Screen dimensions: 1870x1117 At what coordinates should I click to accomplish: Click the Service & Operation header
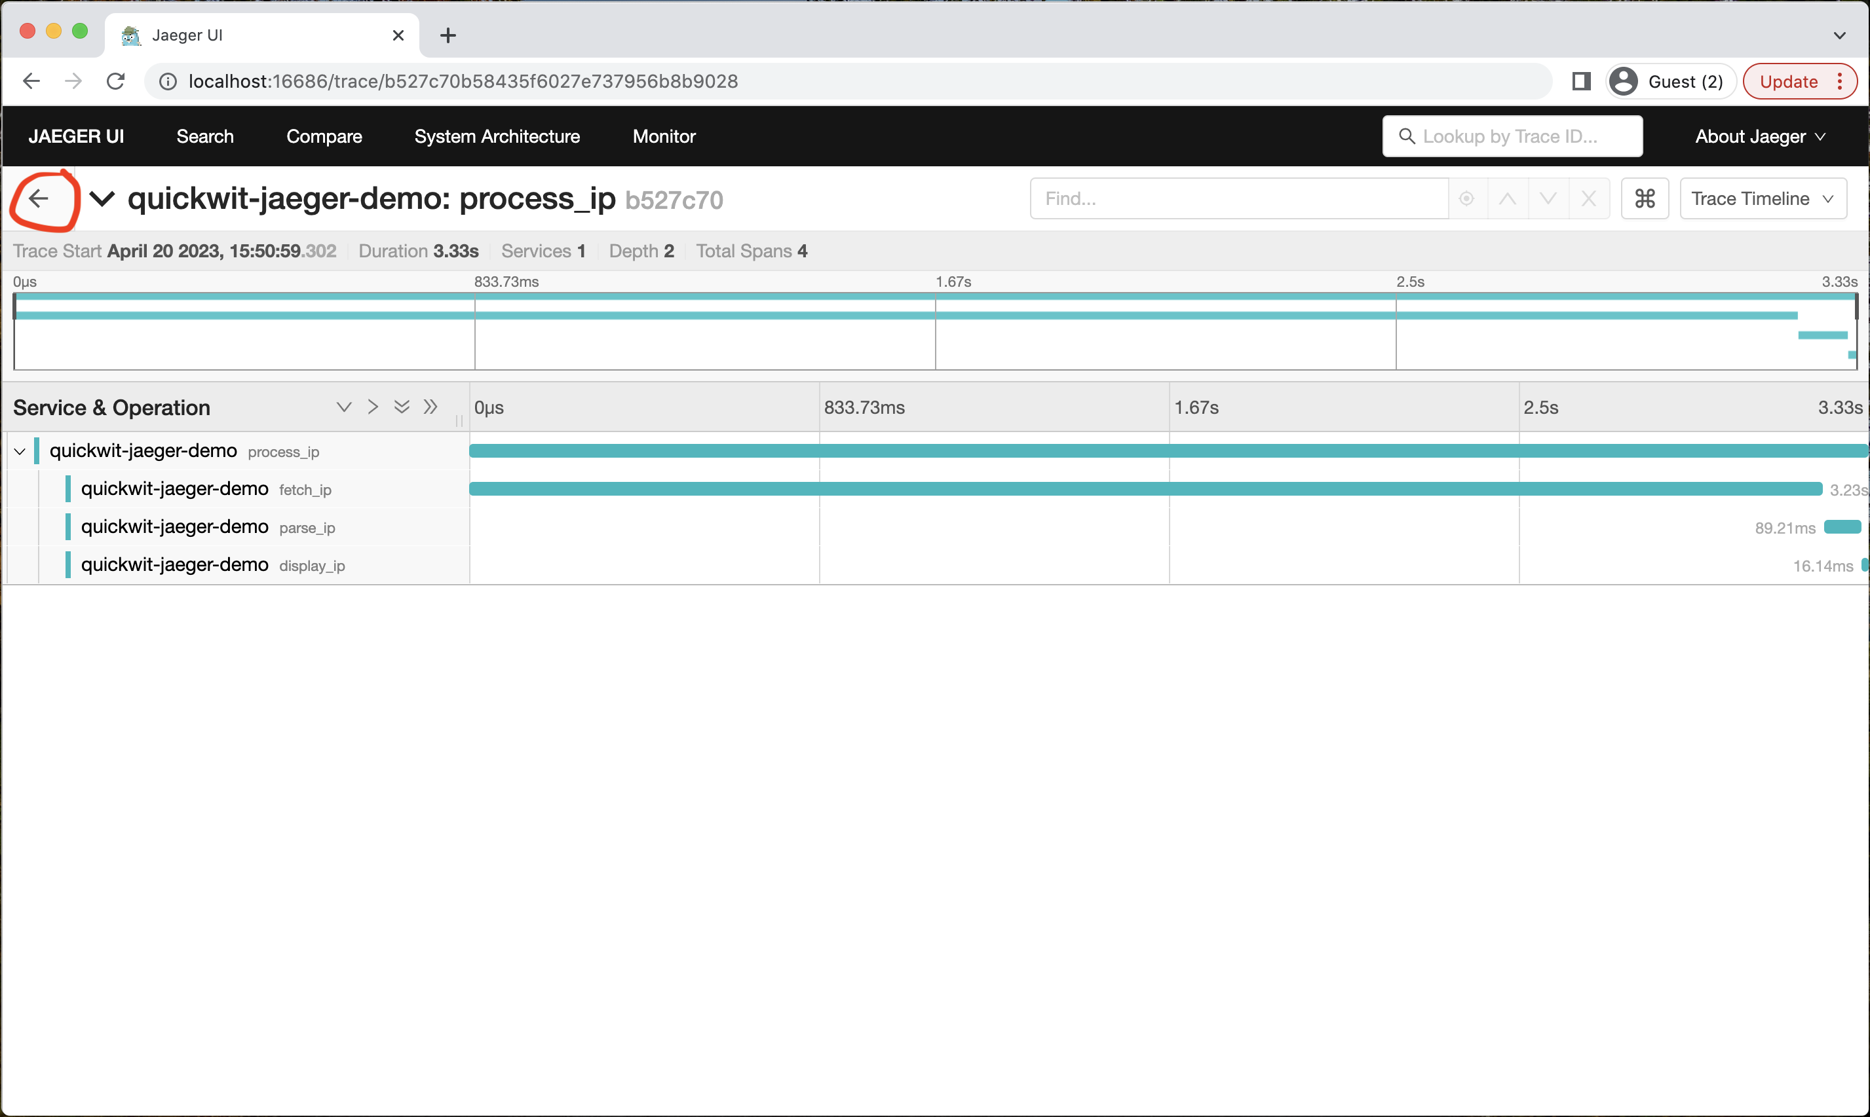click(111, 408)
